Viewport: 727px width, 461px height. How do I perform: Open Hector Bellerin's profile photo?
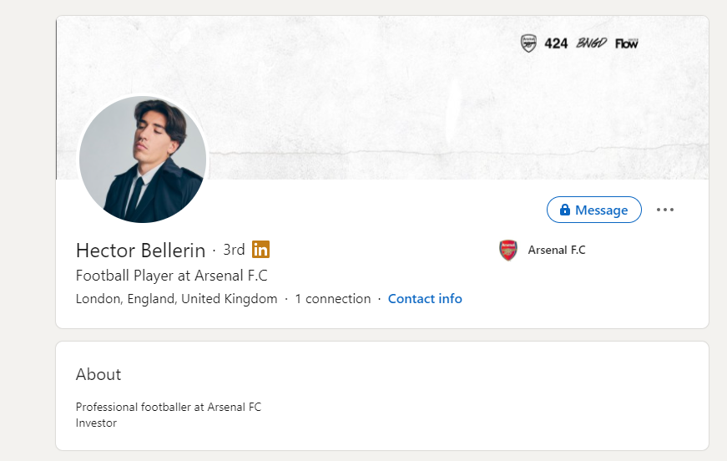[x=143, y=159]
